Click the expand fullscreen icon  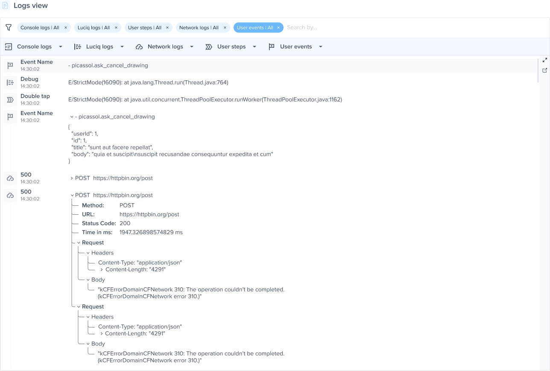[545, 60]
